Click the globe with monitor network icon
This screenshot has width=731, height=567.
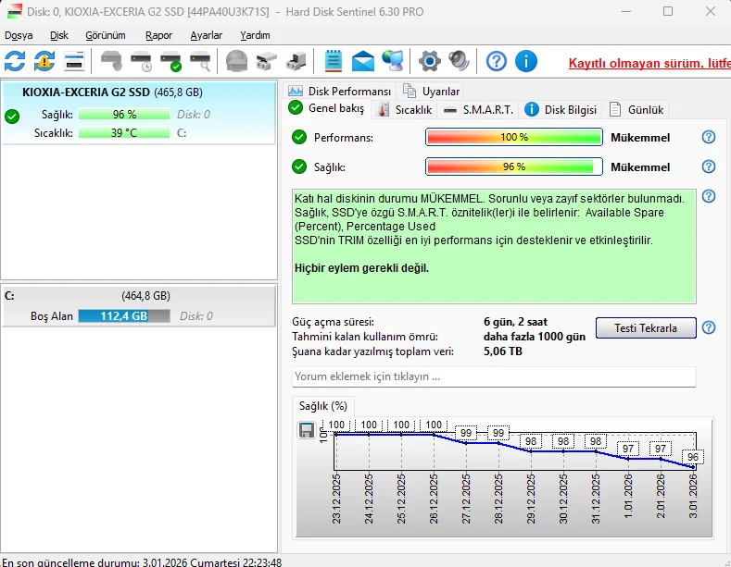(393, 61)
